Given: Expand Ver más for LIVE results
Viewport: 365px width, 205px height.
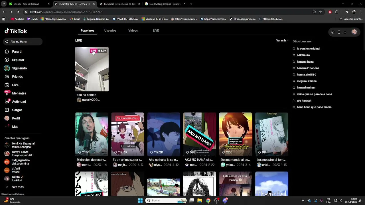Looking at the screenshot, I should [282, 40].
